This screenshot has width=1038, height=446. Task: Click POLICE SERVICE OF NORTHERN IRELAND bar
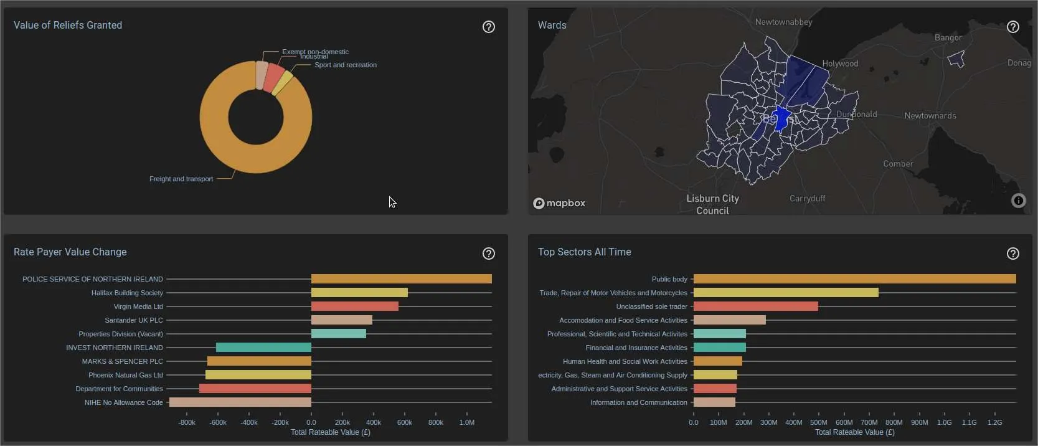click(x=402, y=279)
